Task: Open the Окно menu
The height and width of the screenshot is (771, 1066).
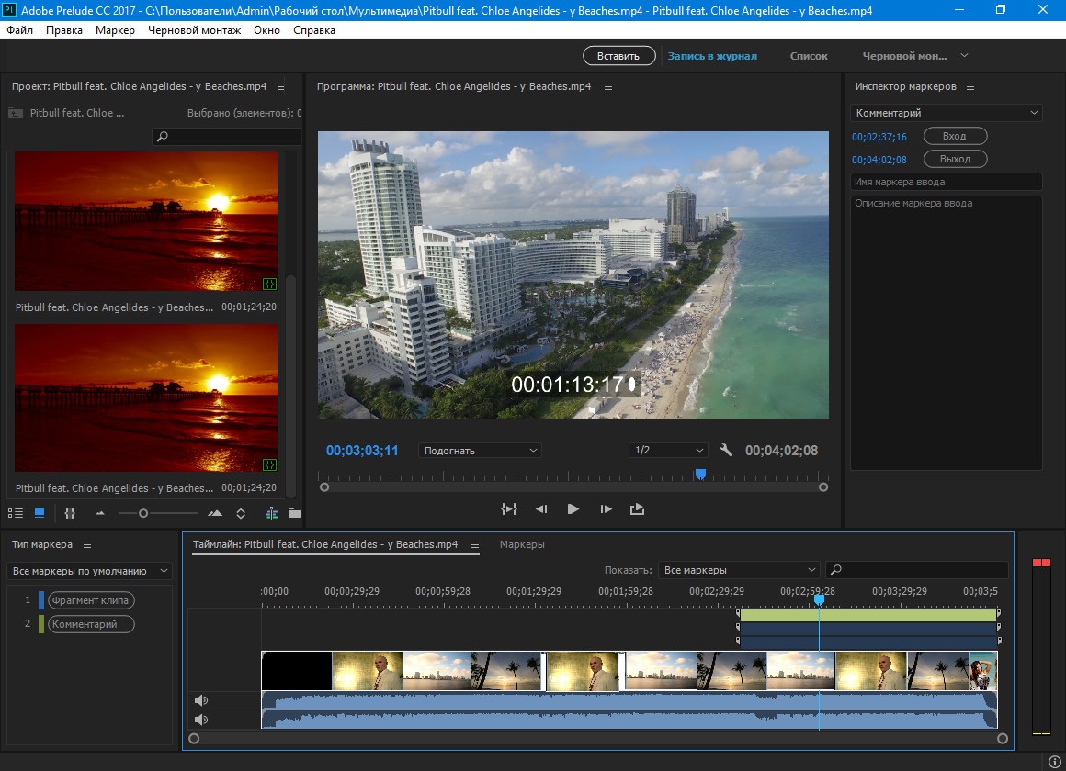Action: 267,30
